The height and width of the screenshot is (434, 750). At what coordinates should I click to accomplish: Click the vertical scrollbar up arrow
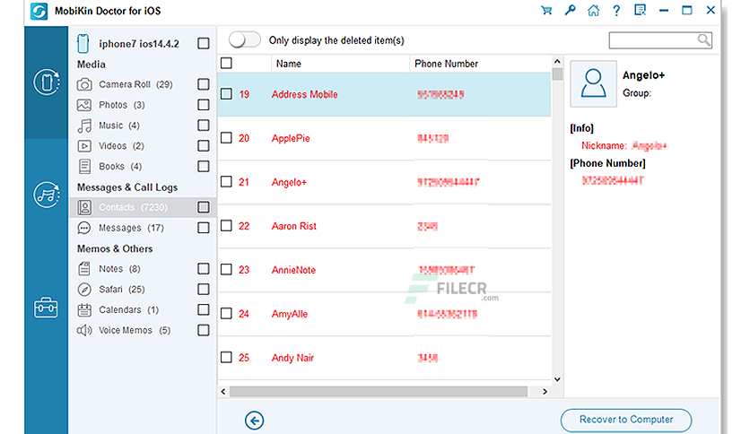tap(557, 62)
